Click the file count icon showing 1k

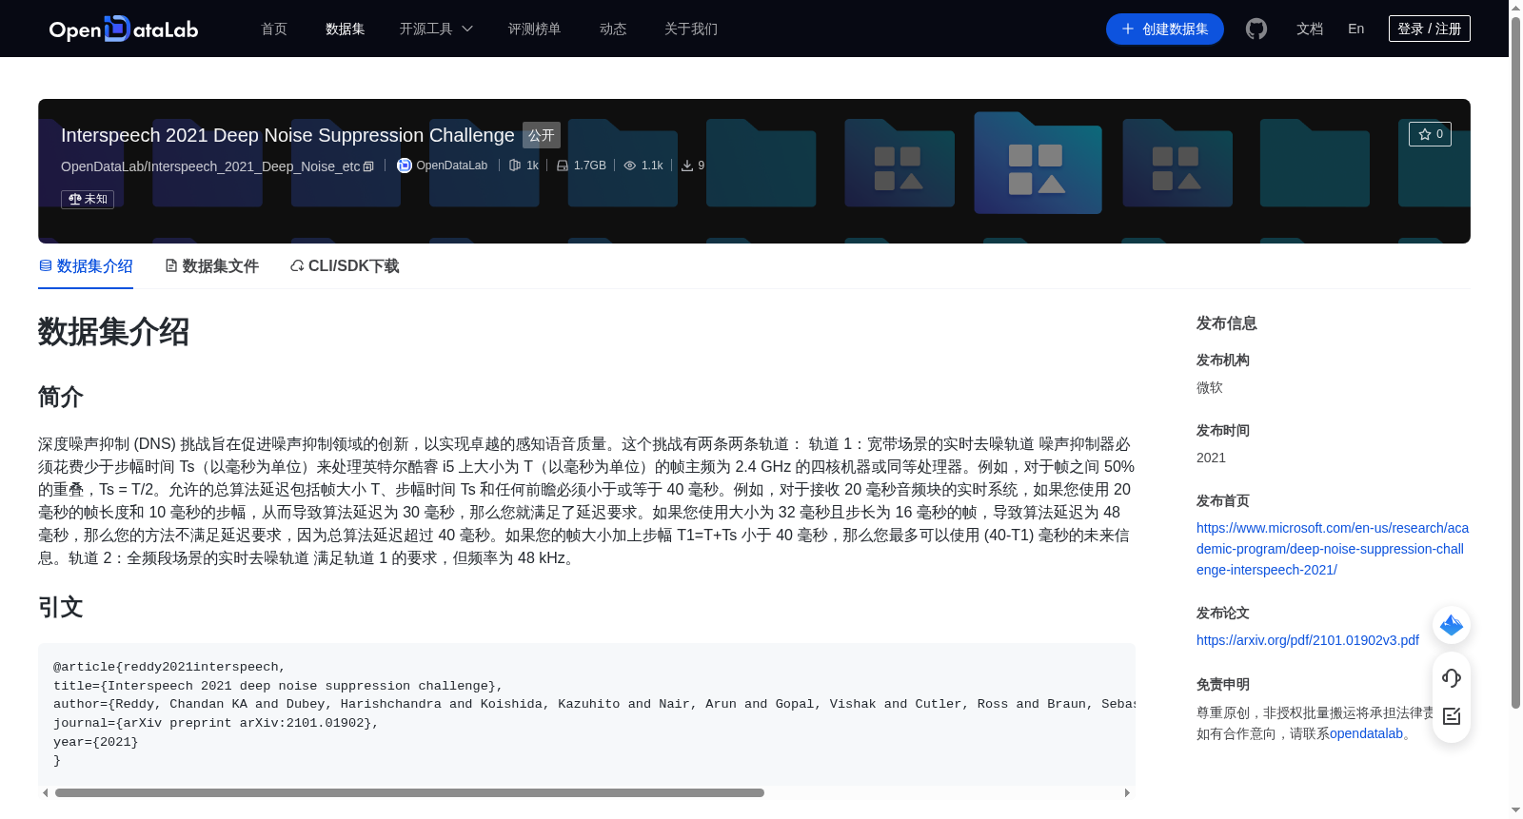pos(515,166)
